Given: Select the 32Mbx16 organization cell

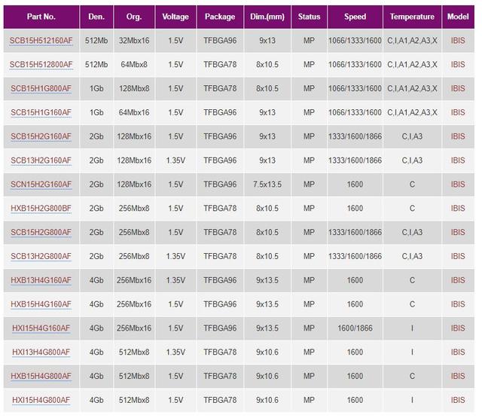Looking at the screenshot, I should 134,41.
